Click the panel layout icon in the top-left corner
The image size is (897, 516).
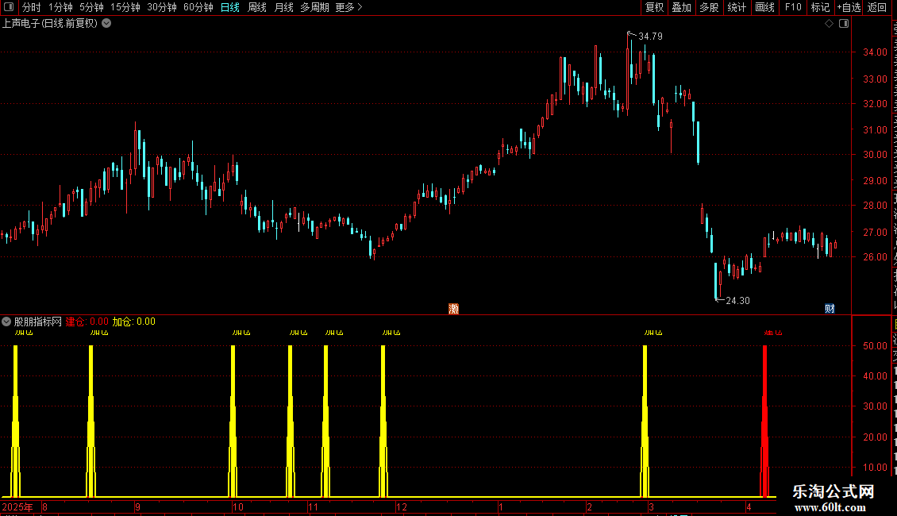(x=9, y=7)
